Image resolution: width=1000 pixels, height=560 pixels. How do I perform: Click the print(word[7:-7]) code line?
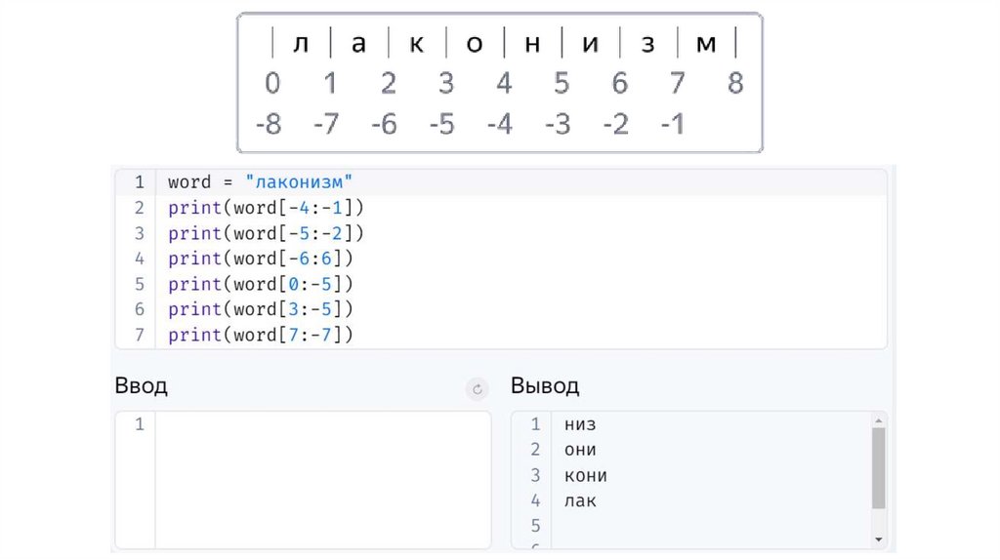click(x=260, y=335)
